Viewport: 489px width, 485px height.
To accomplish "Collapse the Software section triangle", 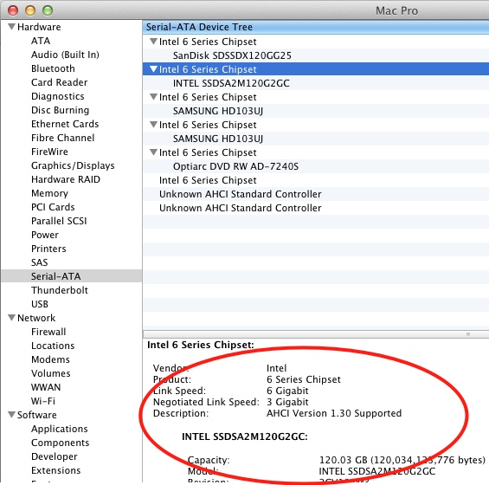I will click(x=11, y=415).
